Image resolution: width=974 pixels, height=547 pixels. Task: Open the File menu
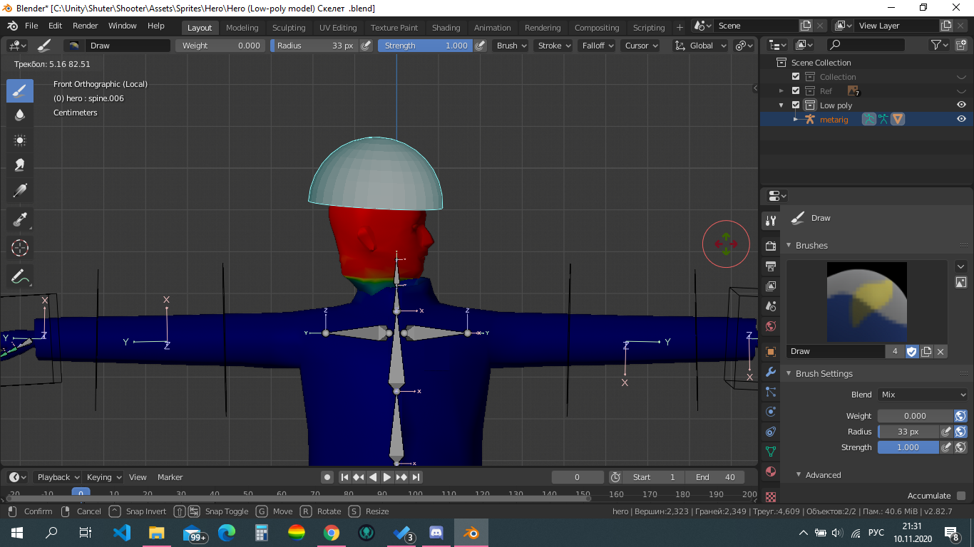[x=31, y=26]
